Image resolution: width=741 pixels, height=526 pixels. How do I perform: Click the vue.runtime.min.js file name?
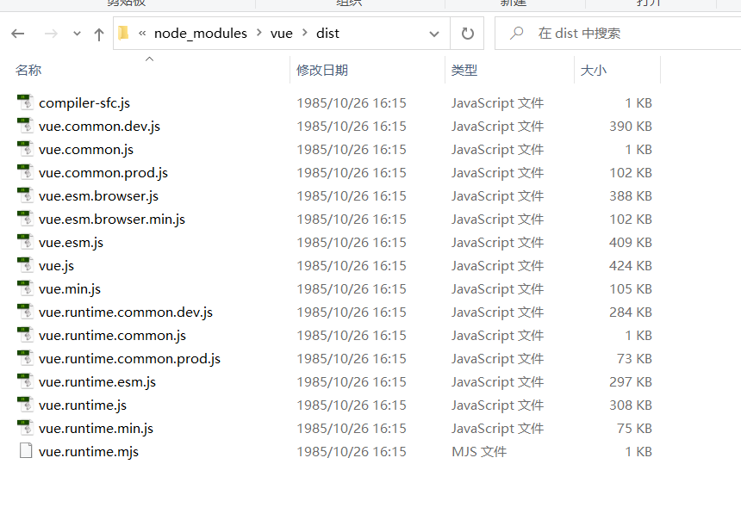[x=96, y=428]
